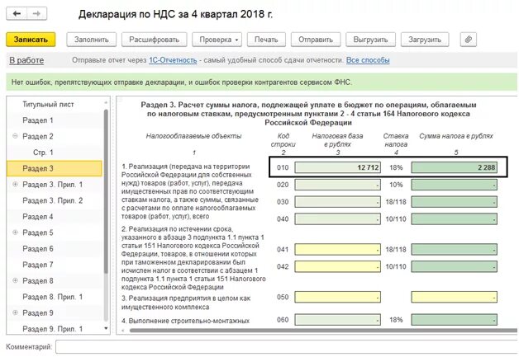Image resolution: width=519 pixels, height=357 pixels.
Task: Click the yellow tax amount field in row 050
Action: (455, 297)
